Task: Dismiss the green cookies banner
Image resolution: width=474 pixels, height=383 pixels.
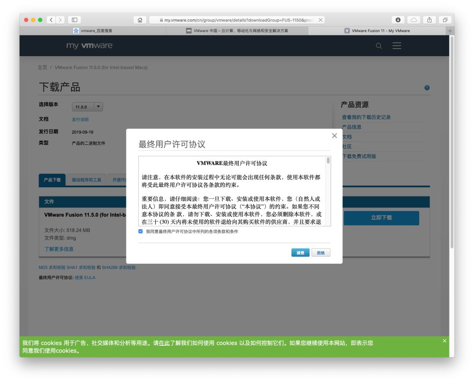Action: pos(445,341)
